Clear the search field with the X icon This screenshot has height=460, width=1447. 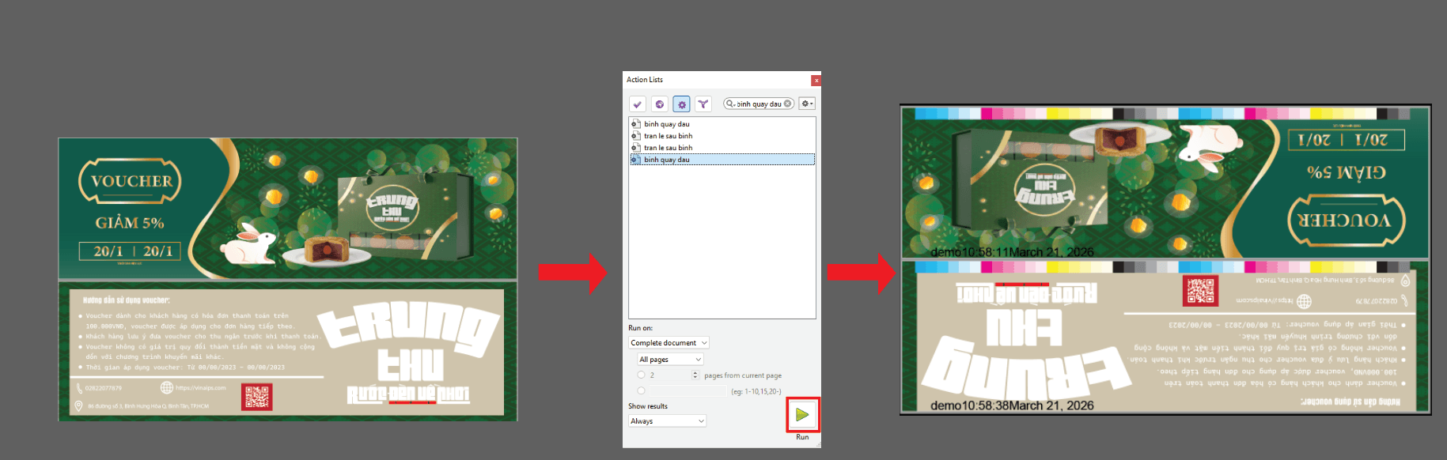(x=788, y=104)
